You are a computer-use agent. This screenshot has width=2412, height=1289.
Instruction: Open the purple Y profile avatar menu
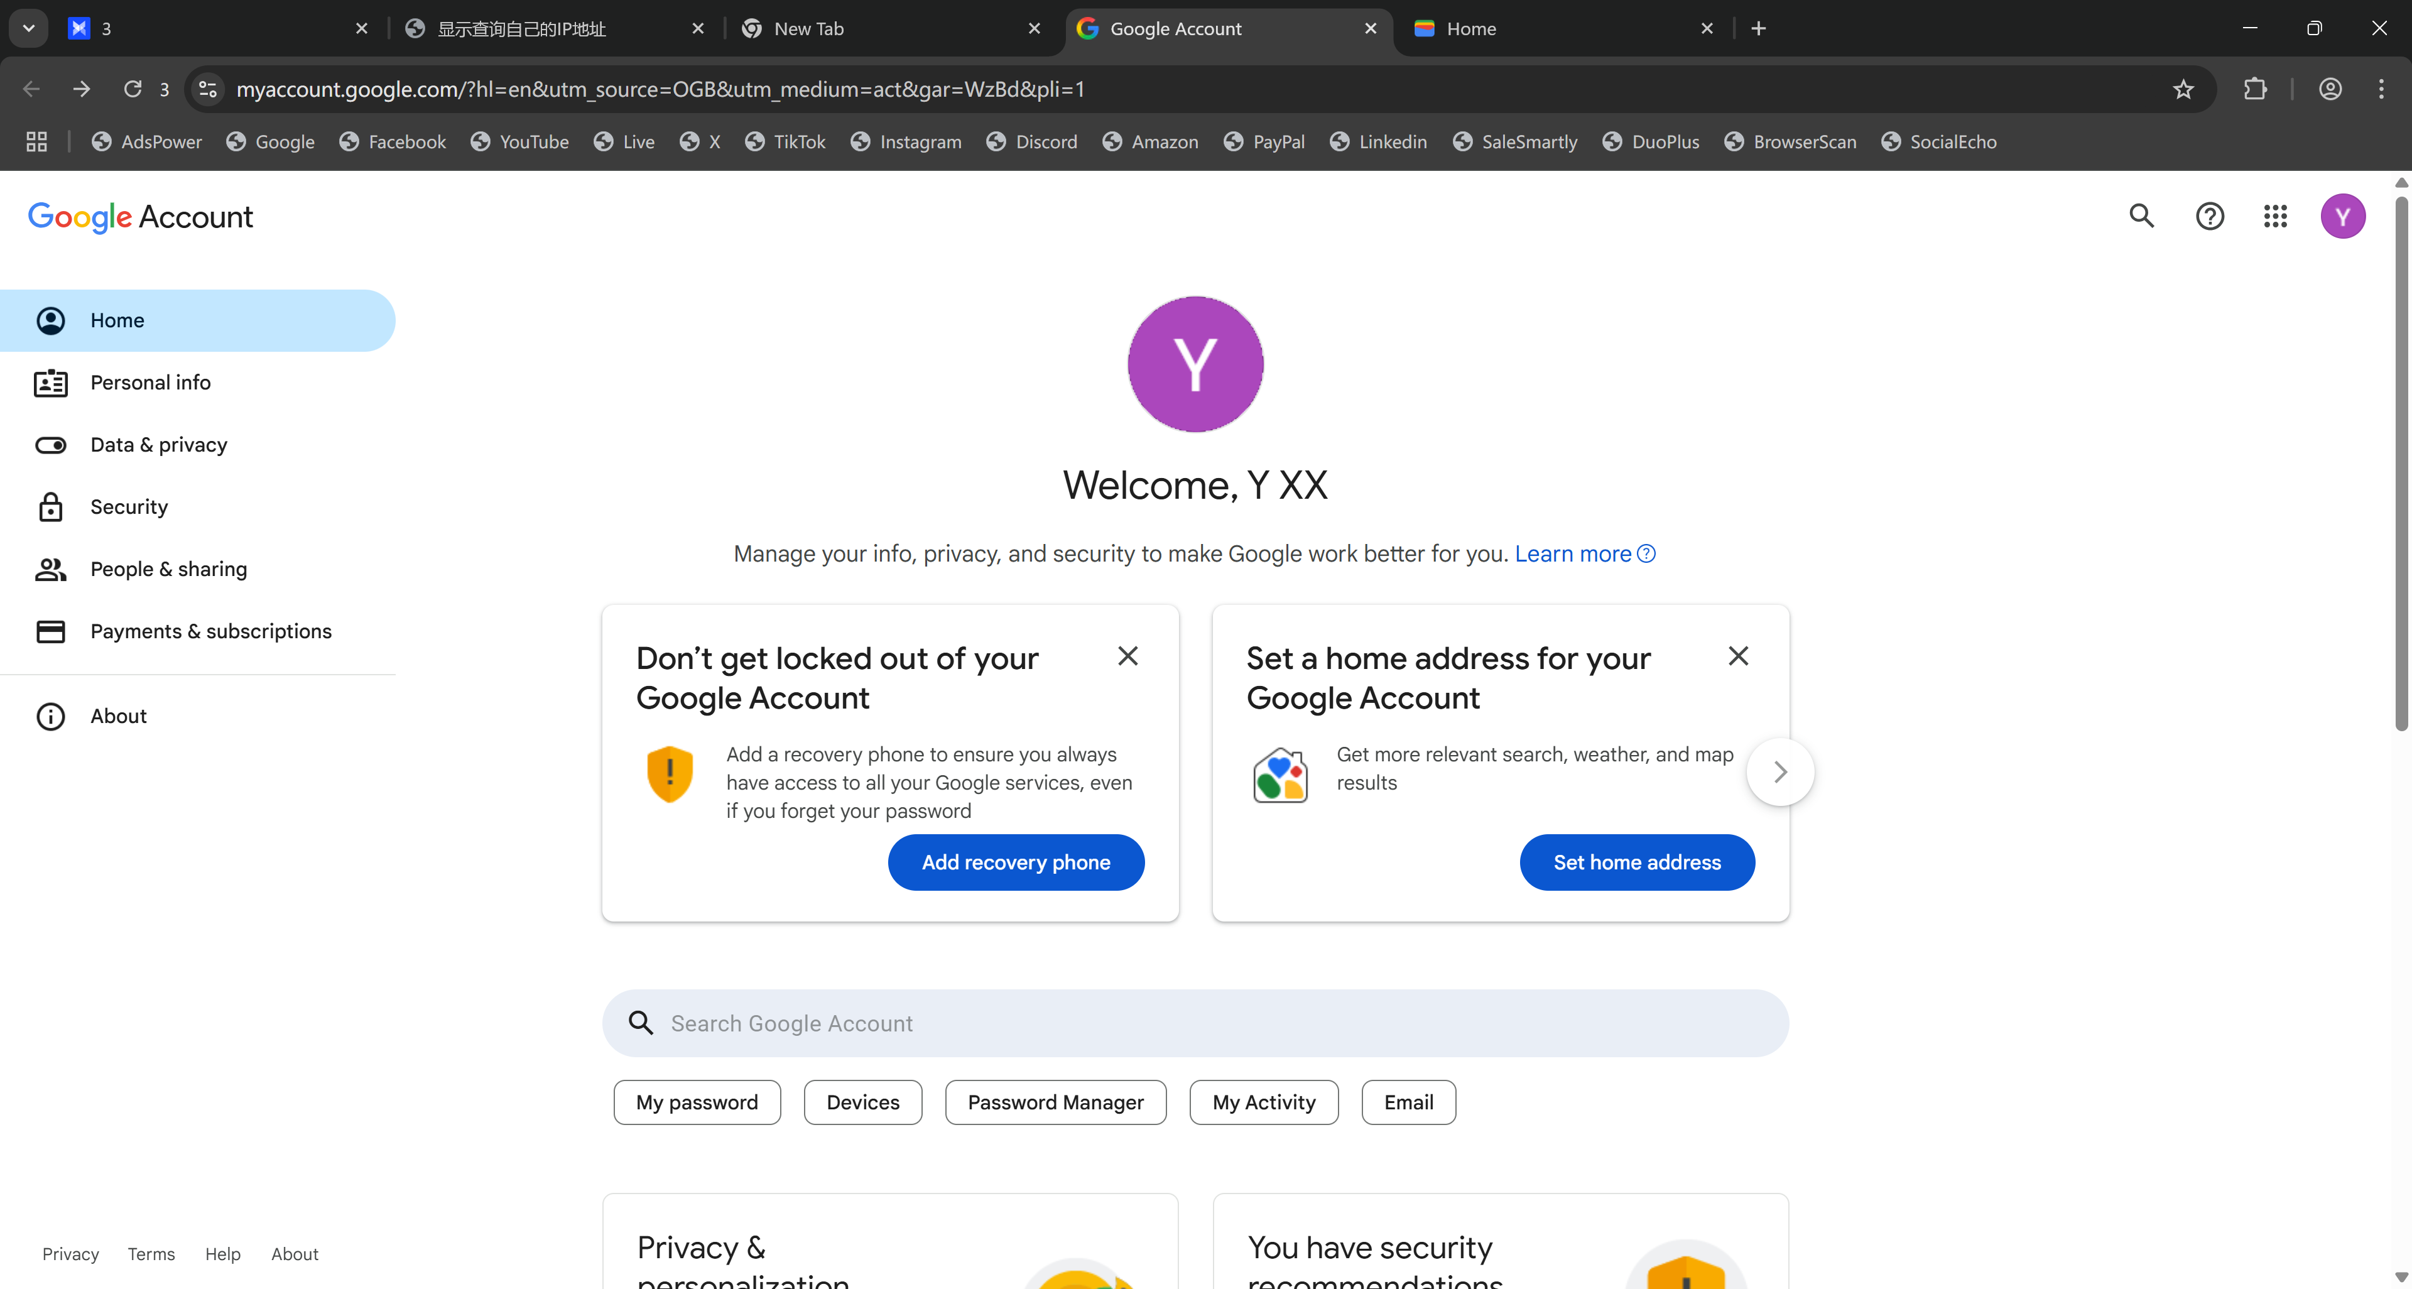point(2343,216)
